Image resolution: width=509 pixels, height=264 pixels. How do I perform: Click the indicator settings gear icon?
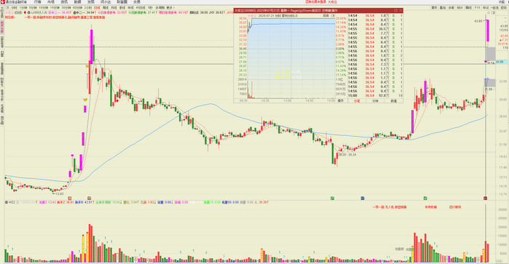coord(29,12)
